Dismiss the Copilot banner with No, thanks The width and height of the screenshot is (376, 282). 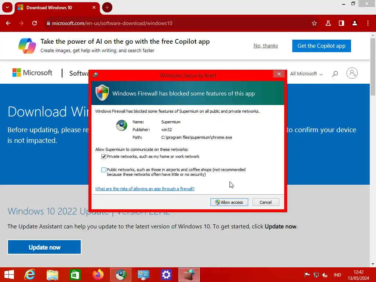[265, 46]
